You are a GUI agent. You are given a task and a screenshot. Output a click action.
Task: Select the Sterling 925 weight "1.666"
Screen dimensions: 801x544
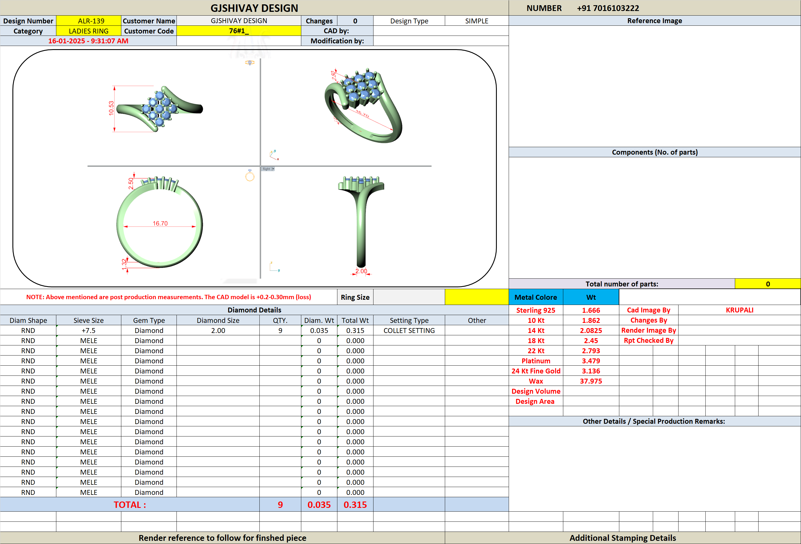pyautogui.click(x=591, y=310)
